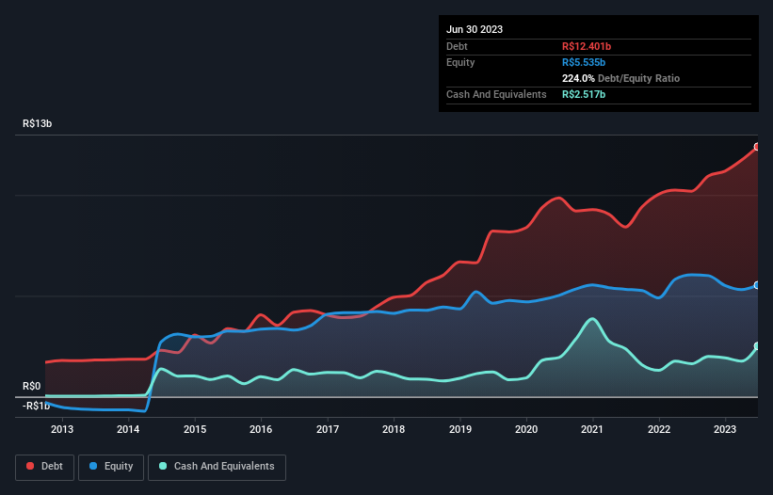The height and width of the screenshot is (495, 773).
Task: Click the 2021 x-axis label
Action: 593,430
